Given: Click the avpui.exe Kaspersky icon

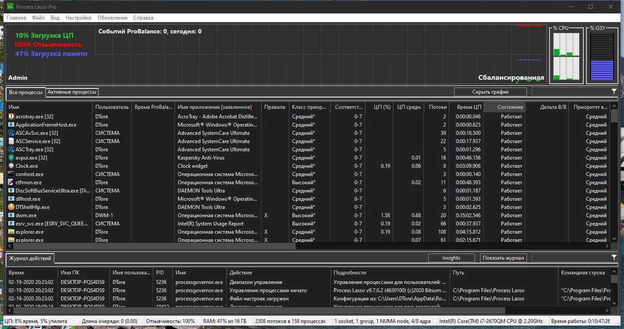Looking at the screenshot, I should 11,158.
